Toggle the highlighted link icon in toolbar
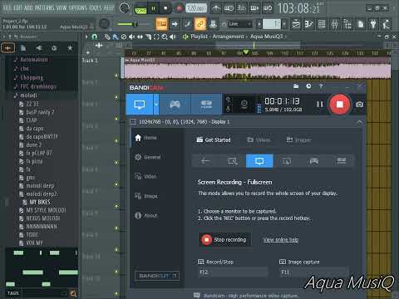Screen dimensions: 399x299 tap(200, 24)
